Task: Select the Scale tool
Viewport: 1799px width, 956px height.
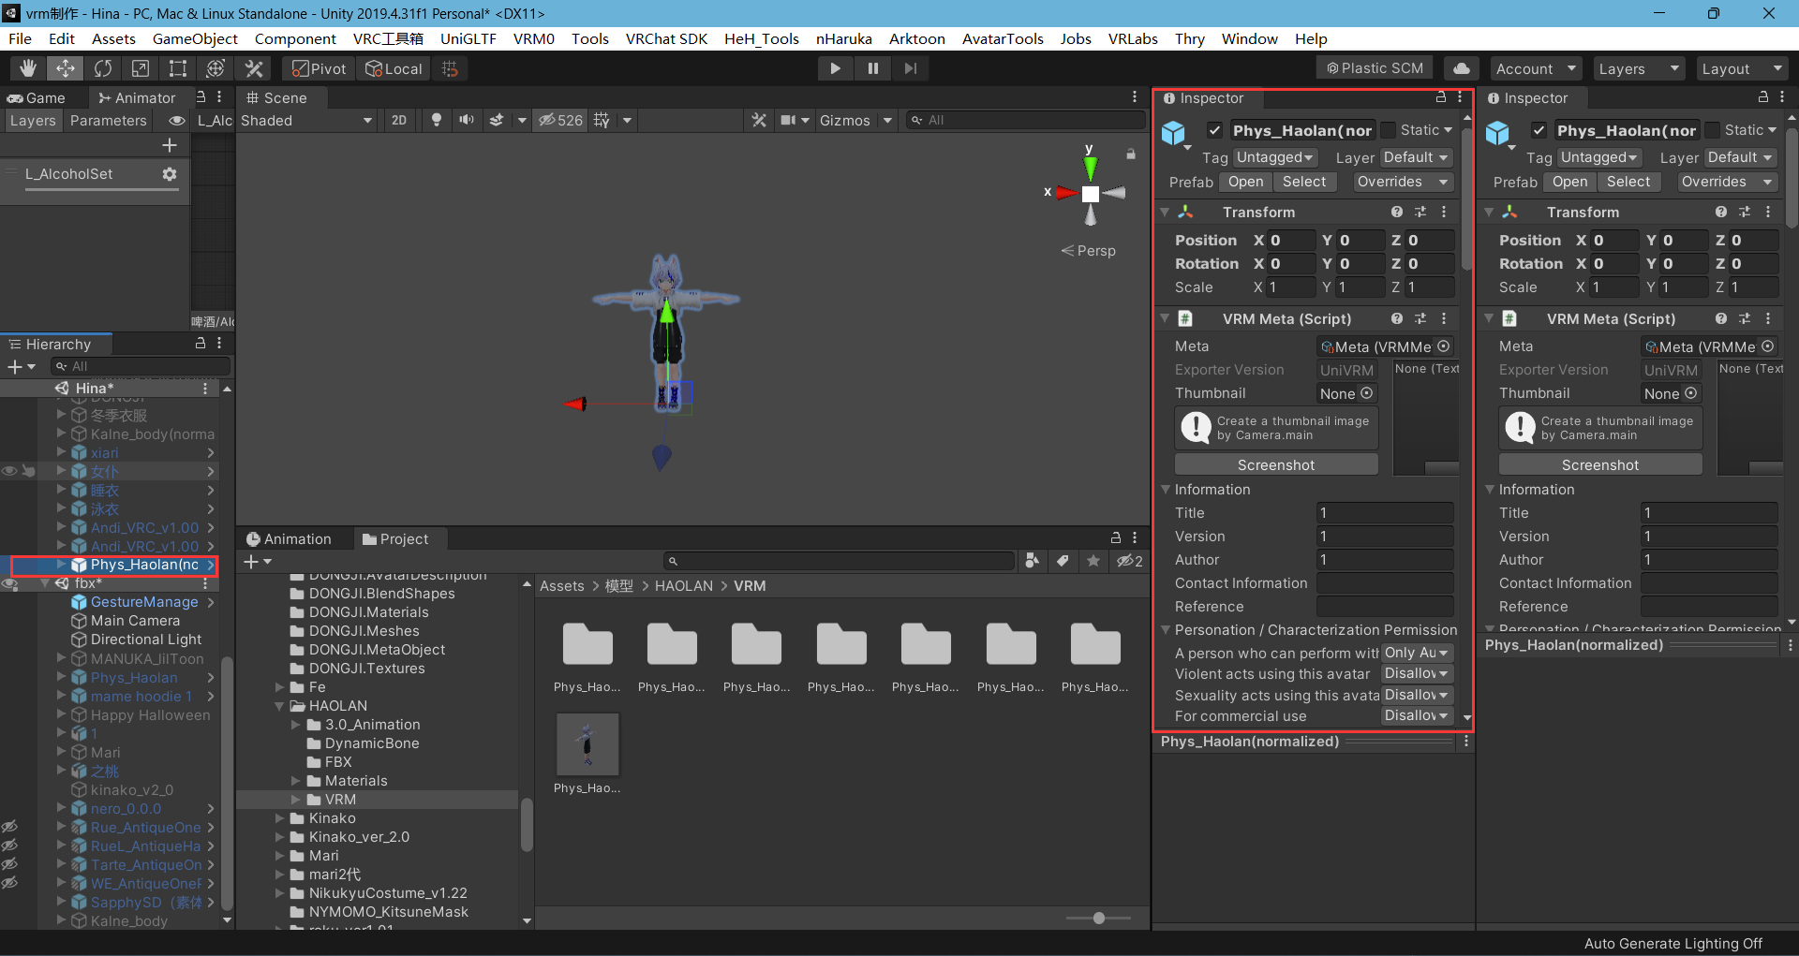Action: click(x=141, y=68)
